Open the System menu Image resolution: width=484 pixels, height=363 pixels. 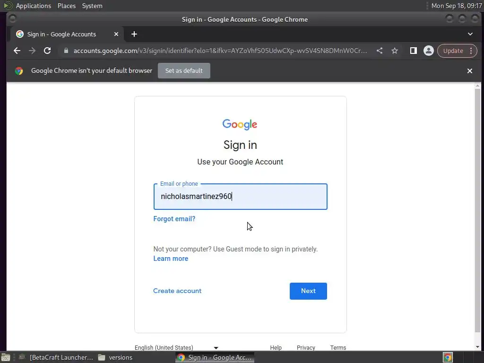click(92, 6)
